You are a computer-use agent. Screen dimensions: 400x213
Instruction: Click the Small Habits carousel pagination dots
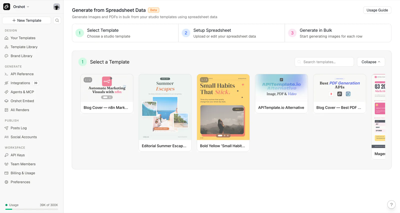pos(223,136)
